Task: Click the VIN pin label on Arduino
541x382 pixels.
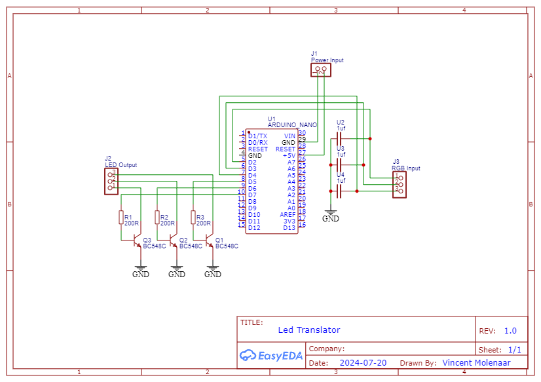Action: pos(289,136)
